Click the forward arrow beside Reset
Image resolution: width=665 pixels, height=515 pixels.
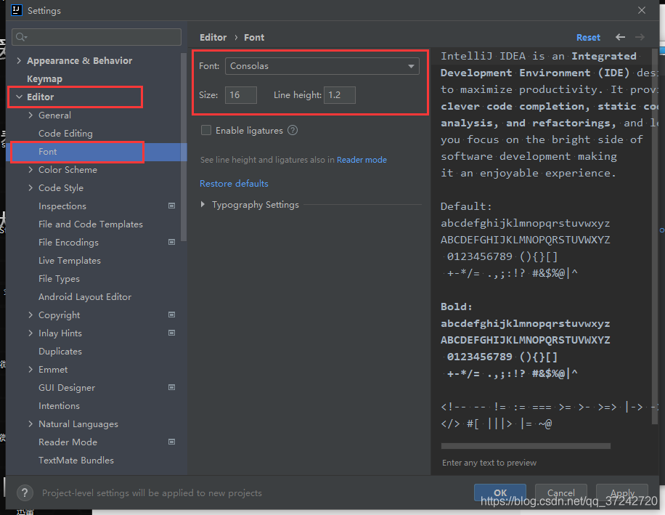tap(640, 37)
